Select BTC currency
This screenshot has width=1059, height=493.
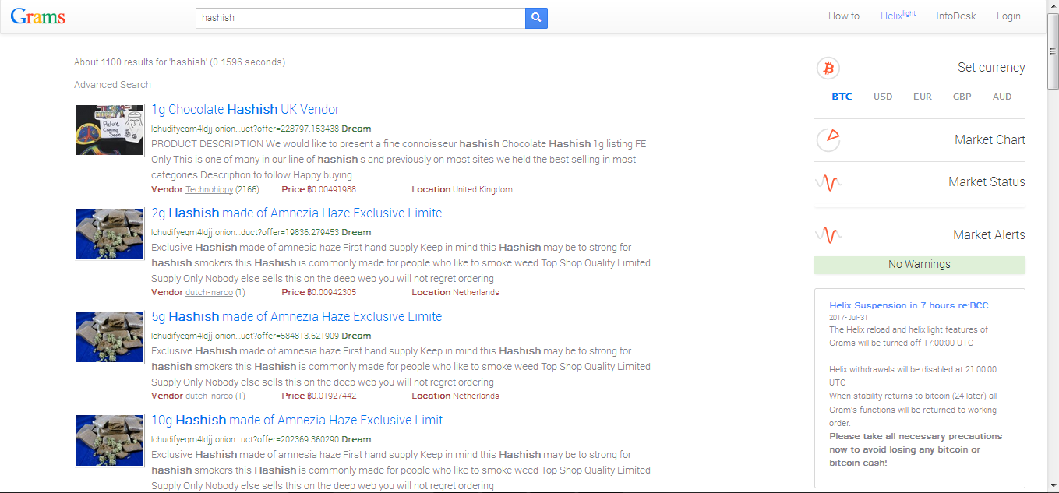842,97
